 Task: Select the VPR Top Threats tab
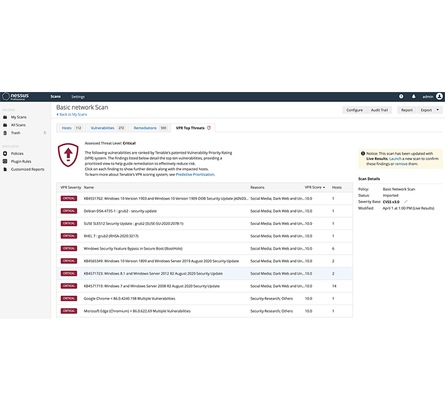[x=193, y=128]
